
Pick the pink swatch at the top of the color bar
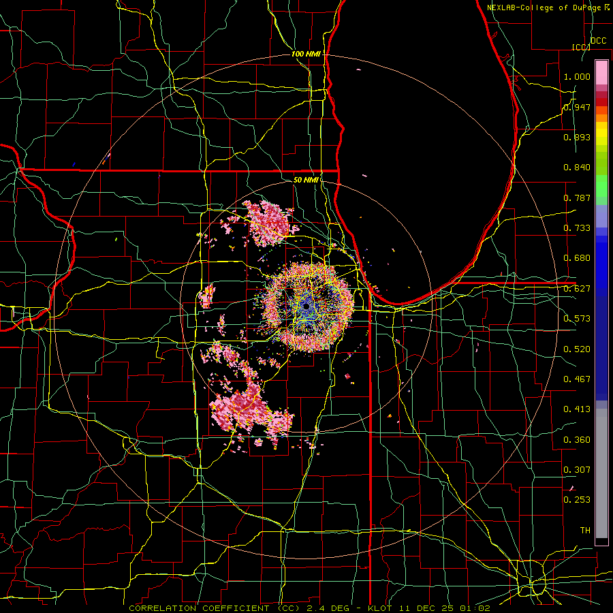tap(601, 72)
